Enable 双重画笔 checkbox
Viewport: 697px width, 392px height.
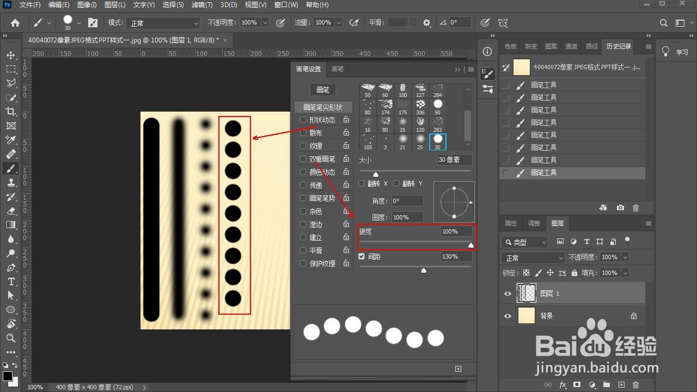point(303,159)
